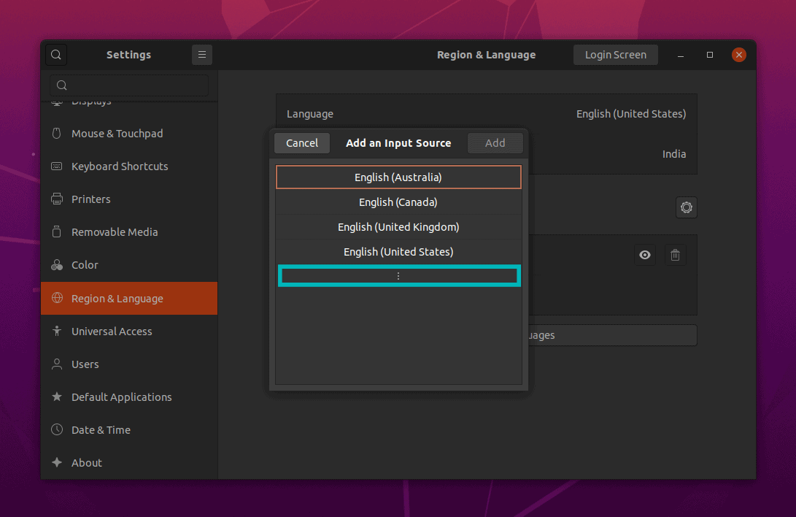This screenshot has height=517, width=796.
Task: Open the Printers settings panel
Action: click(x=91, y=199)
